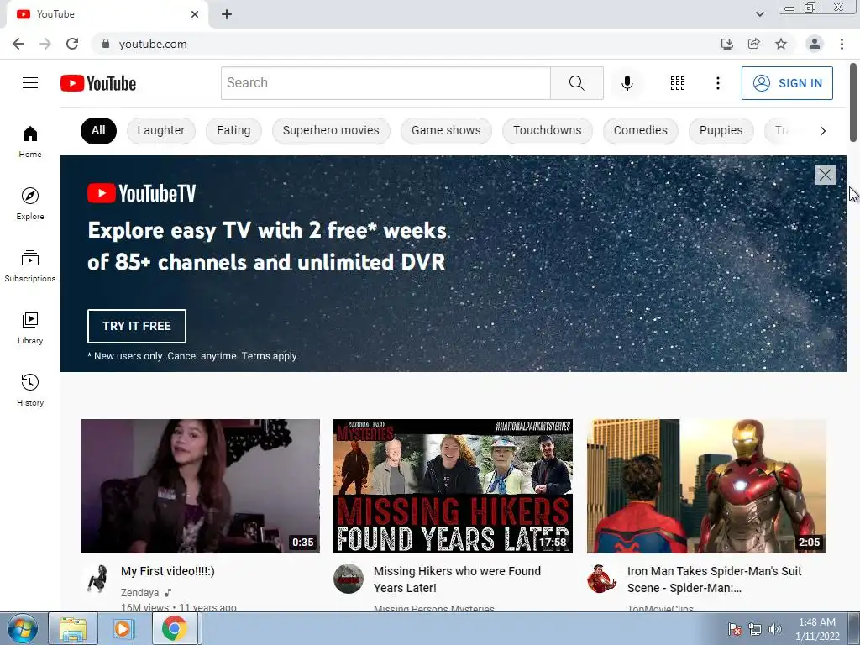Open Iron Man Spider-Man video thumbnail
Image resolution: width=860 pixels, height=645 pixels.
[706, 486]
